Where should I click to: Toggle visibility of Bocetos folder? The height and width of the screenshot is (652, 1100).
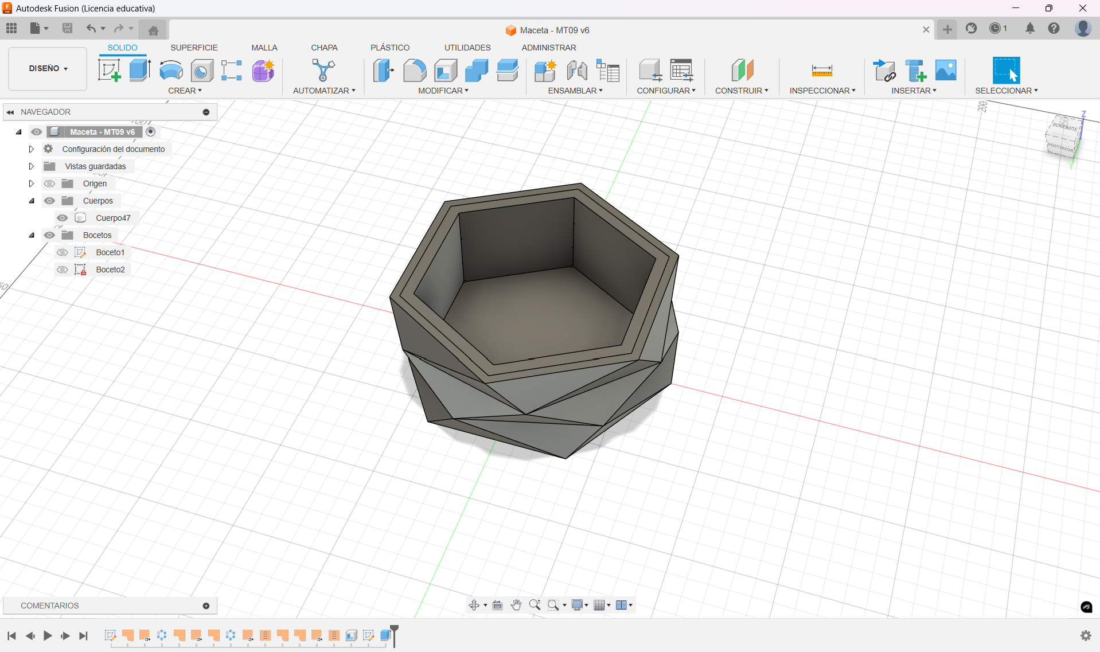49,235
